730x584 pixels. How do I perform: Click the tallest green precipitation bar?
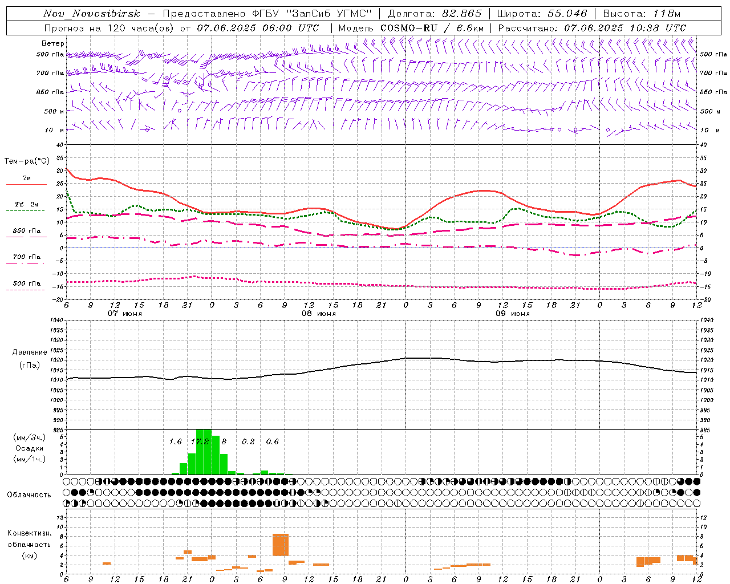pos(204,451)
